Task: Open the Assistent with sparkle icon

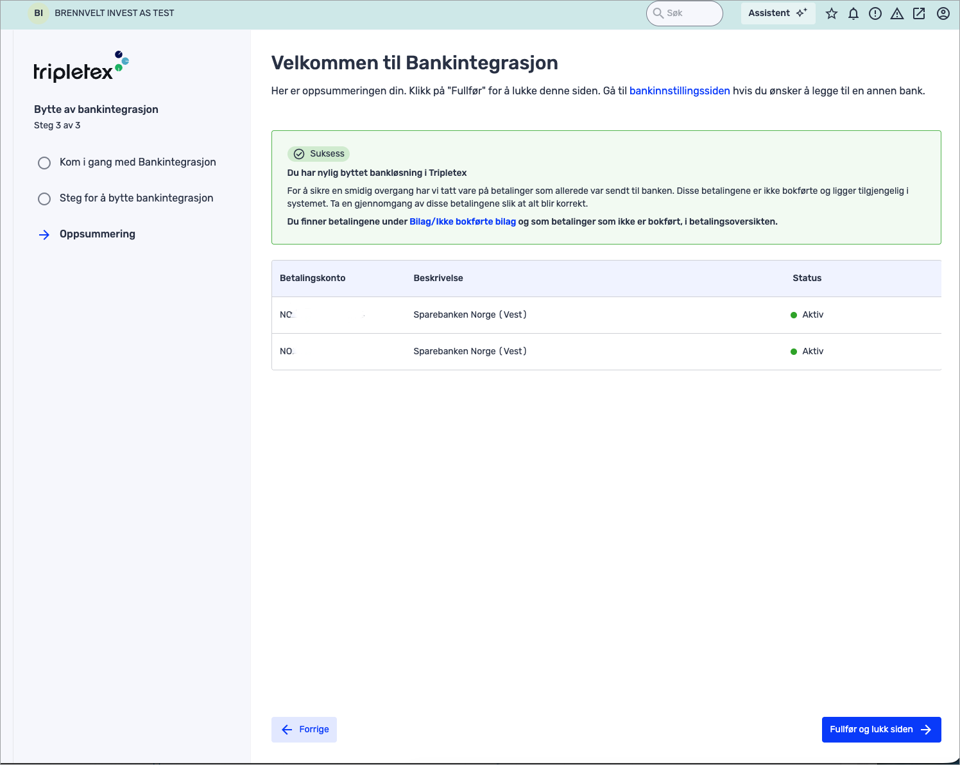Action: pos(778,13)
